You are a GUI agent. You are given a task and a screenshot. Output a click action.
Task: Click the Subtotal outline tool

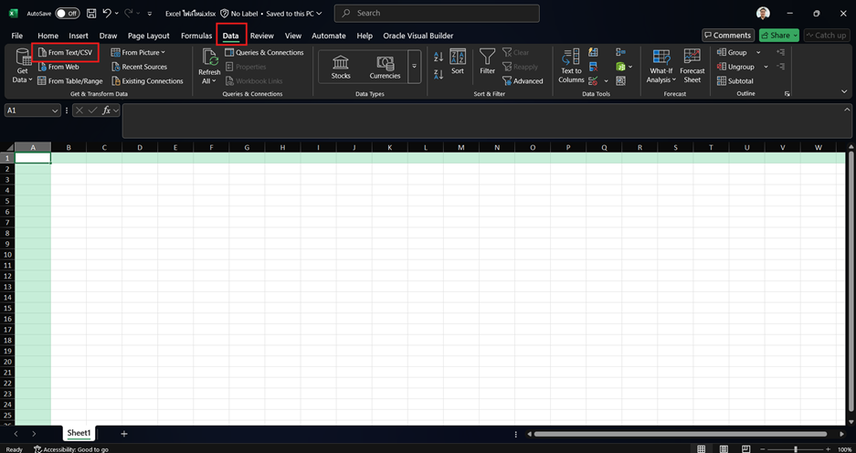click(734, 81)
